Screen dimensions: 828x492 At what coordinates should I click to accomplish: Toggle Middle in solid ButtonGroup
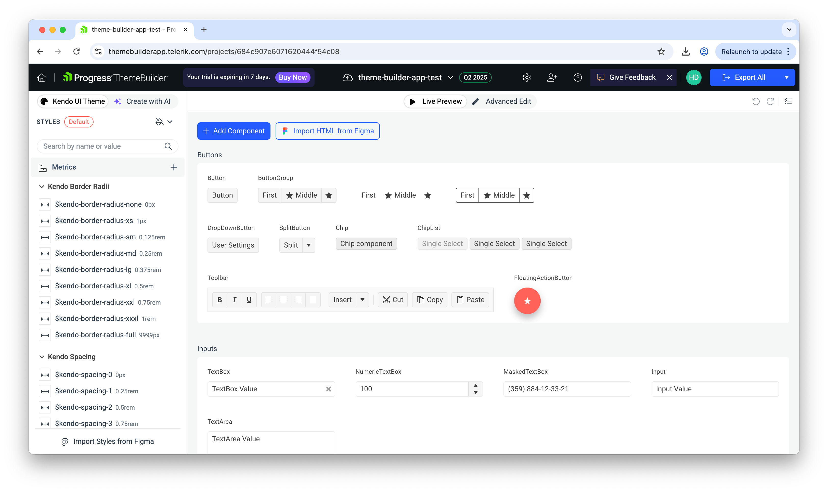click(301, 195)
